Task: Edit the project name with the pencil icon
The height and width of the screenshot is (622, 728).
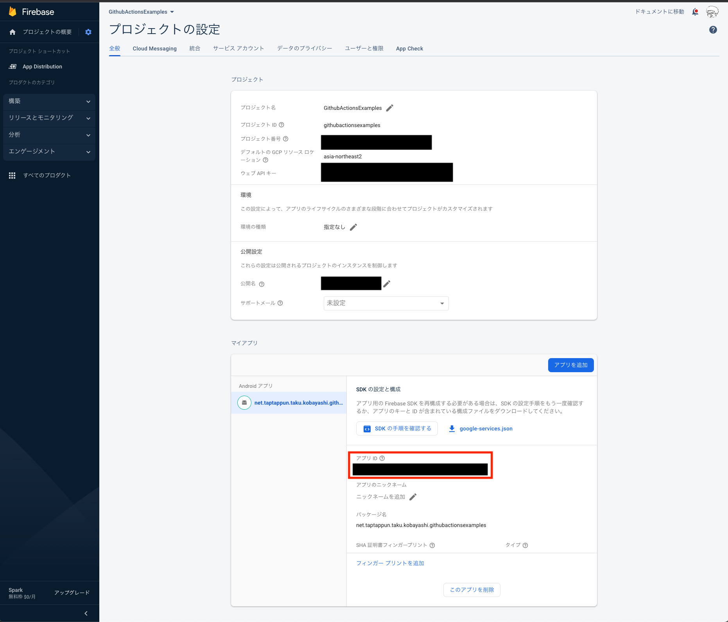Action: click(390, 108)
